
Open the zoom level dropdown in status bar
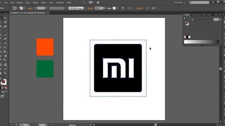pyautogui.click(x=30, y=125)
